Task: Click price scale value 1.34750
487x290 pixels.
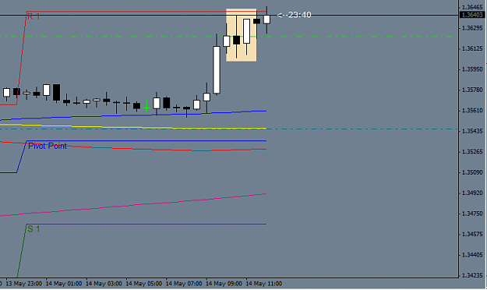Action: pyautogui.click(x=472, y=214)
